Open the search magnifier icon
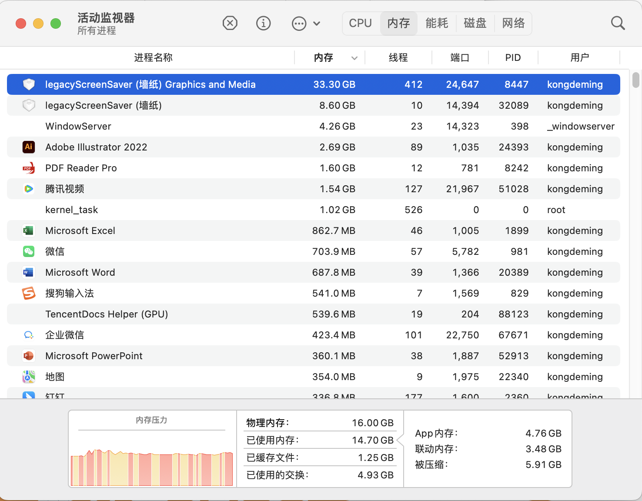 tap(618, 23)
